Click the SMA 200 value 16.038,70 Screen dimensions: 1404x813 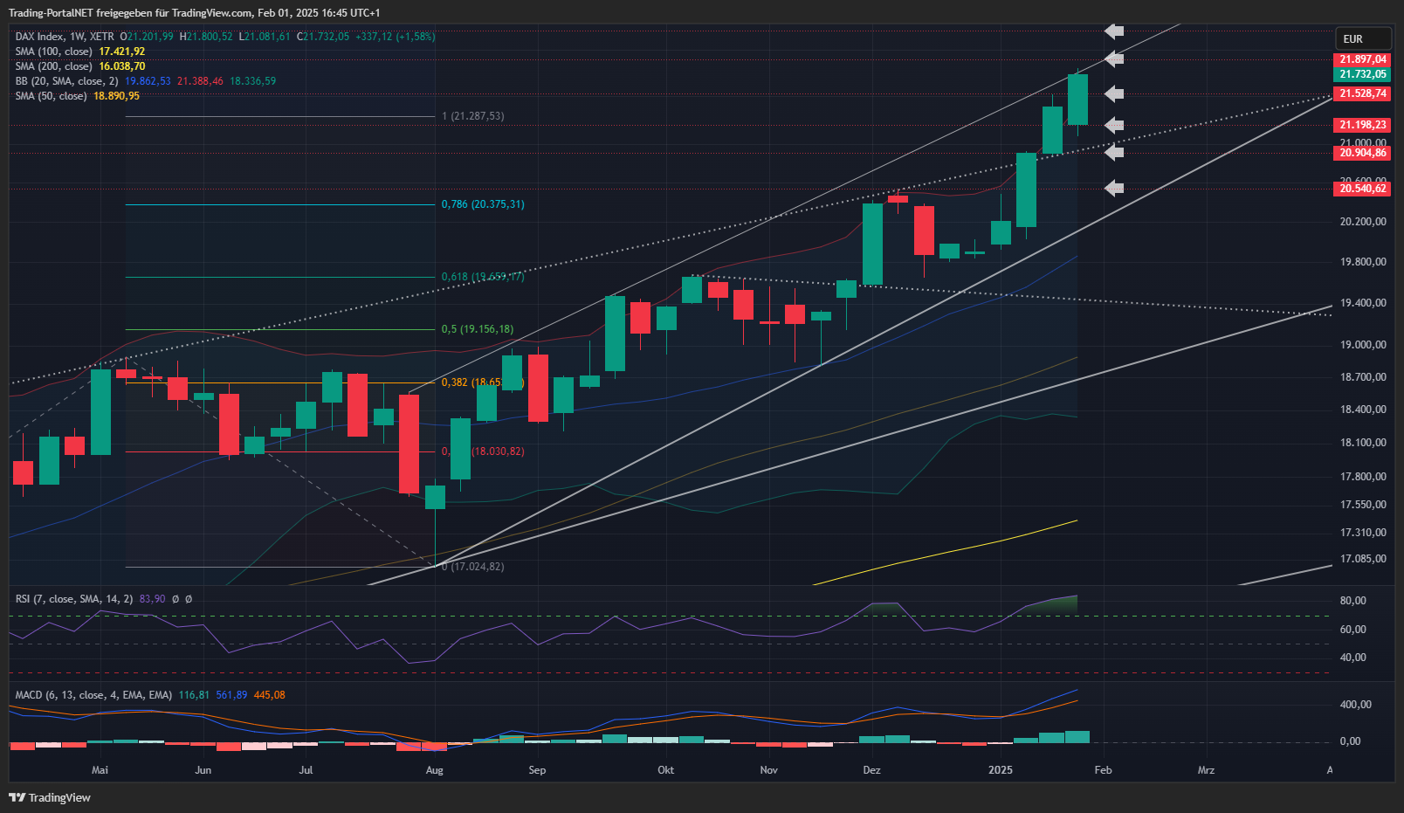point(122,66)
